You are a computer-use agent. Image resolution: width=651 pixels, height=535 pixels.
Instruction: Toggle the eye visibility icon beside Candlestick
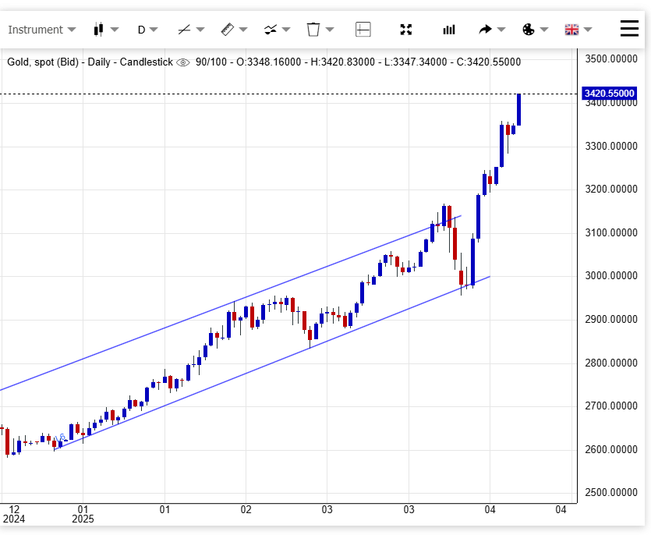(x=183, y=62)
